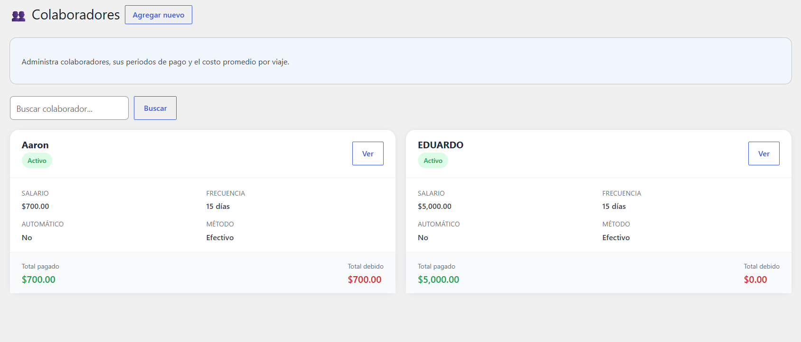The width and height of the screenshot is (801, 342).
Task: Select Aaron's salary value $700.00
Action: [x=36, y=206]
